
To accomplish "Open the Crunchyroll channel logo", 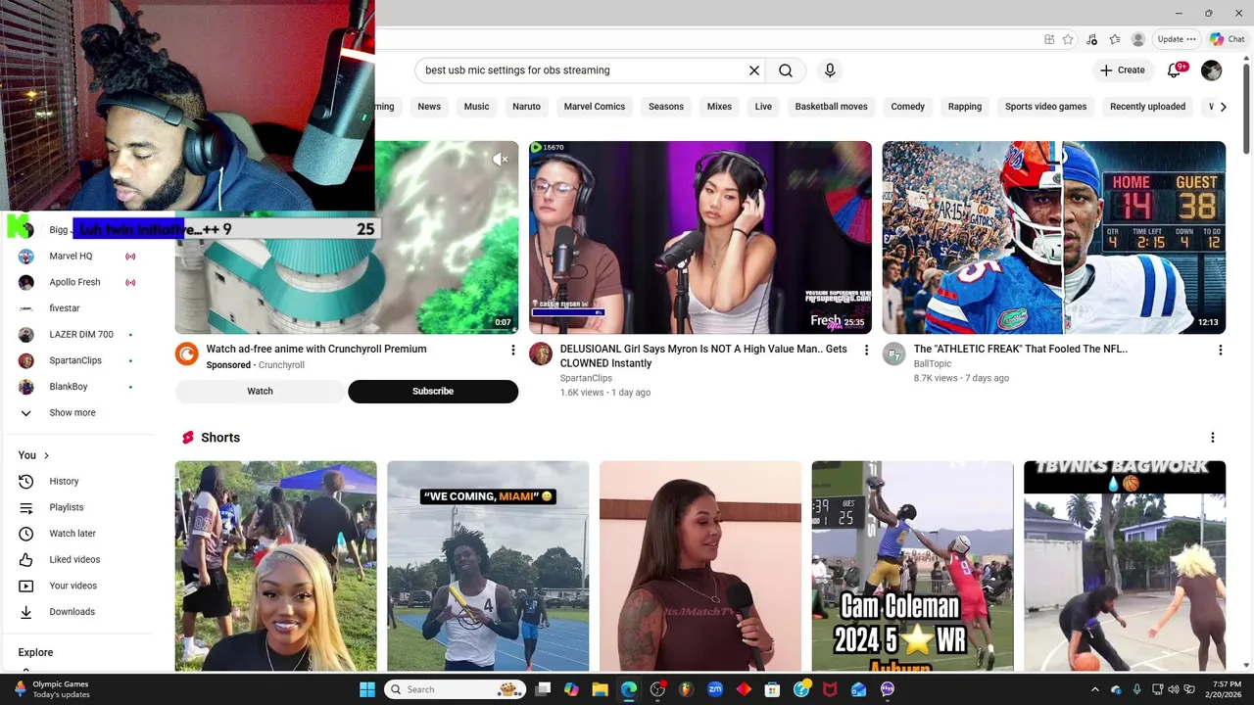I will coord(186,353).
